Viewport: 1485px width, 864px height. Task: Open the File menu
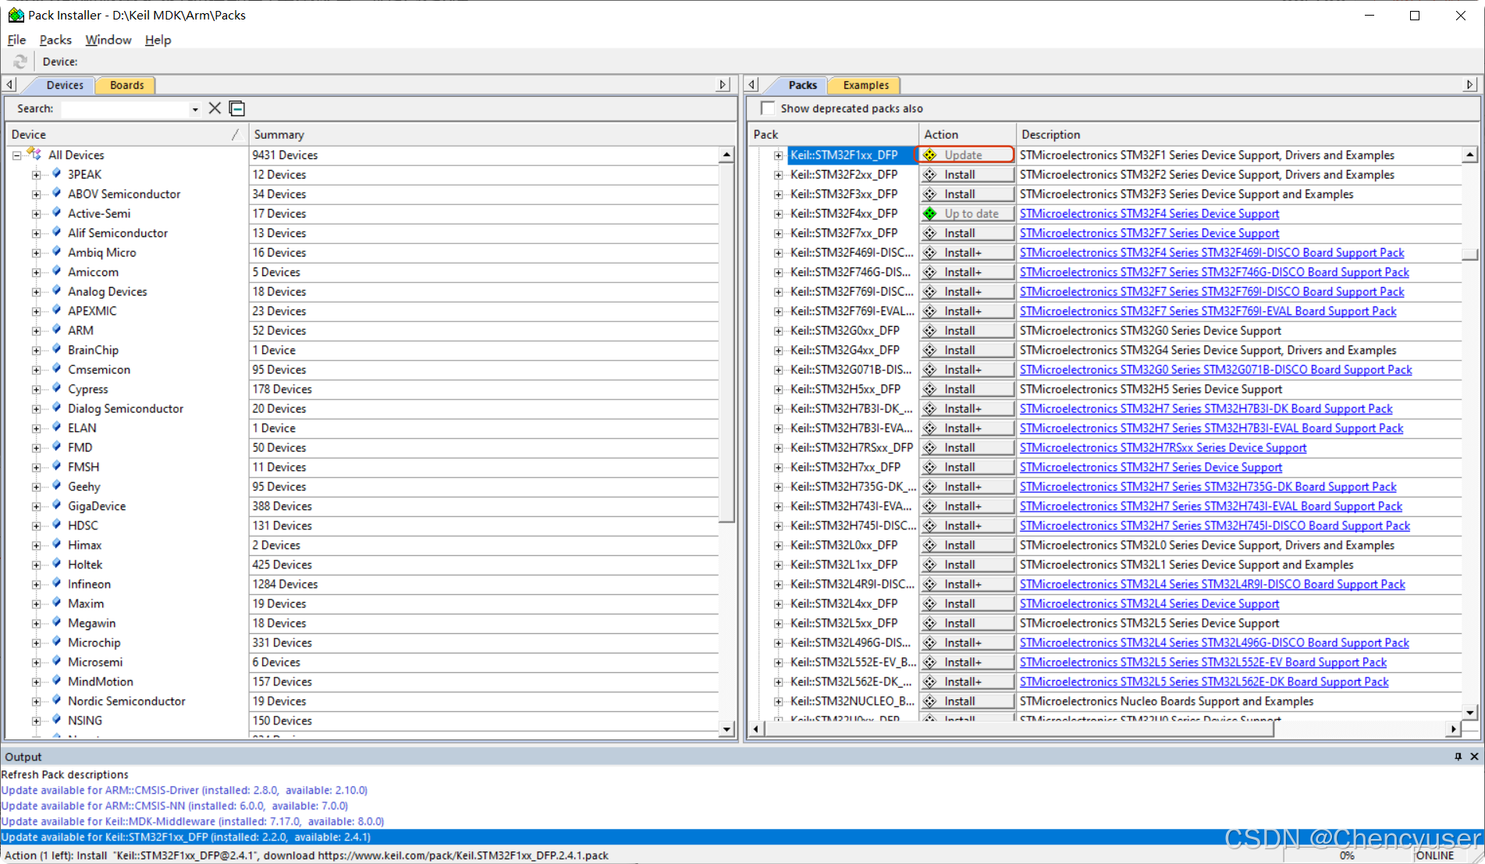(16, 40)
